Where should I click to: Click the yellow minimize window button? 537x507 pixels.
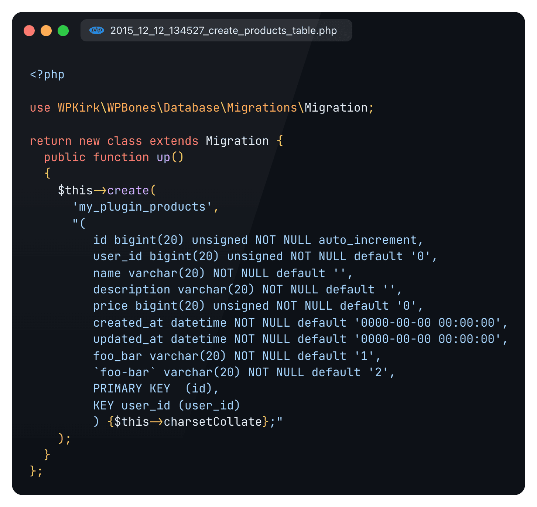click(46, 31)
